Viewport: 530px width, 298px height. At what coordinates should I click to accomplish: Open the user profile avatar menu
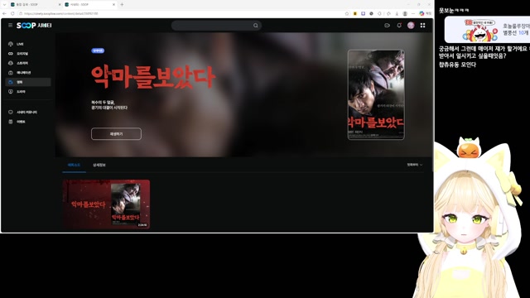pyautogui.click(x=411, y=26)
